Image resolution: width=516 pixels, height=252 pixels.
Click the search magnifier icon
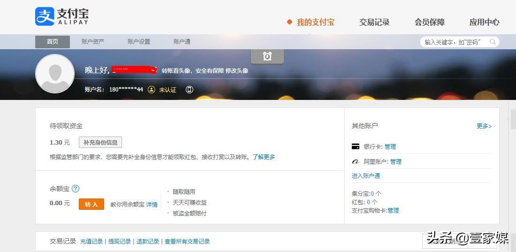tap(493, 42)
